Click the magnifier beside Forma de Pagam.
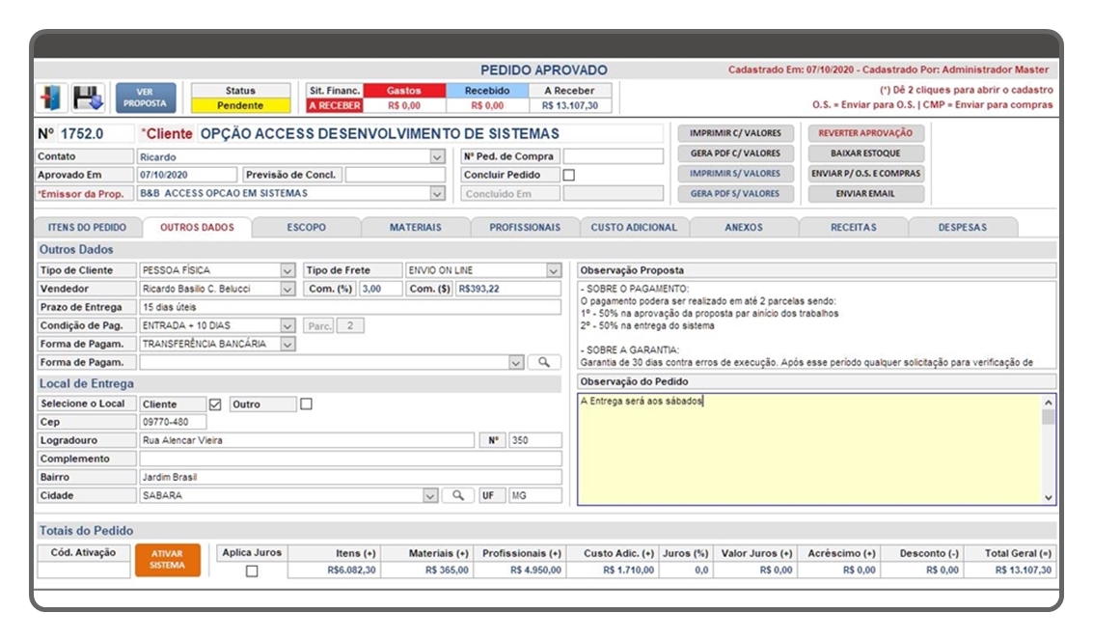This screenshot has width=1093, height=641. (544, 362)
